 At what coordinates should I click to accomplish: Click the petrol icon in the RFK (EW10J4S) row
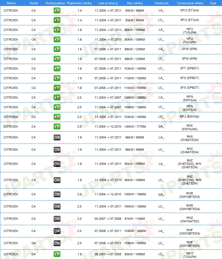[57, 127]
